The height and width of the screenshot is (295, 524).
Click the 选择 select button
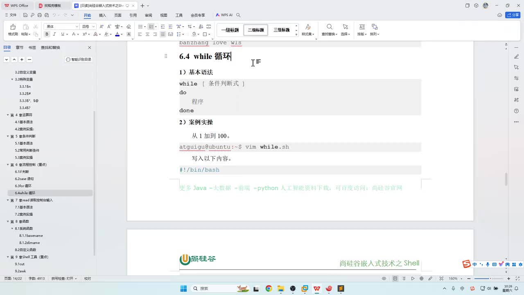tap(345, 29)
